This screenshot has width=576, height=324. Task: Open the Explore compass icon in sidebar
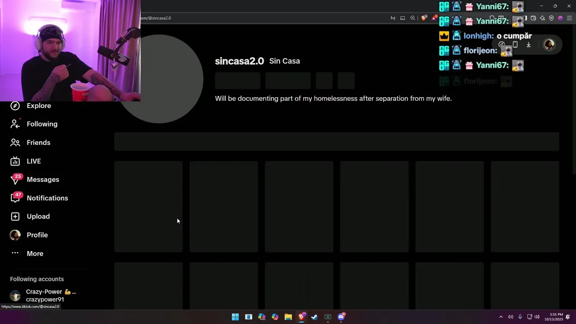click(x=15, y=106)
